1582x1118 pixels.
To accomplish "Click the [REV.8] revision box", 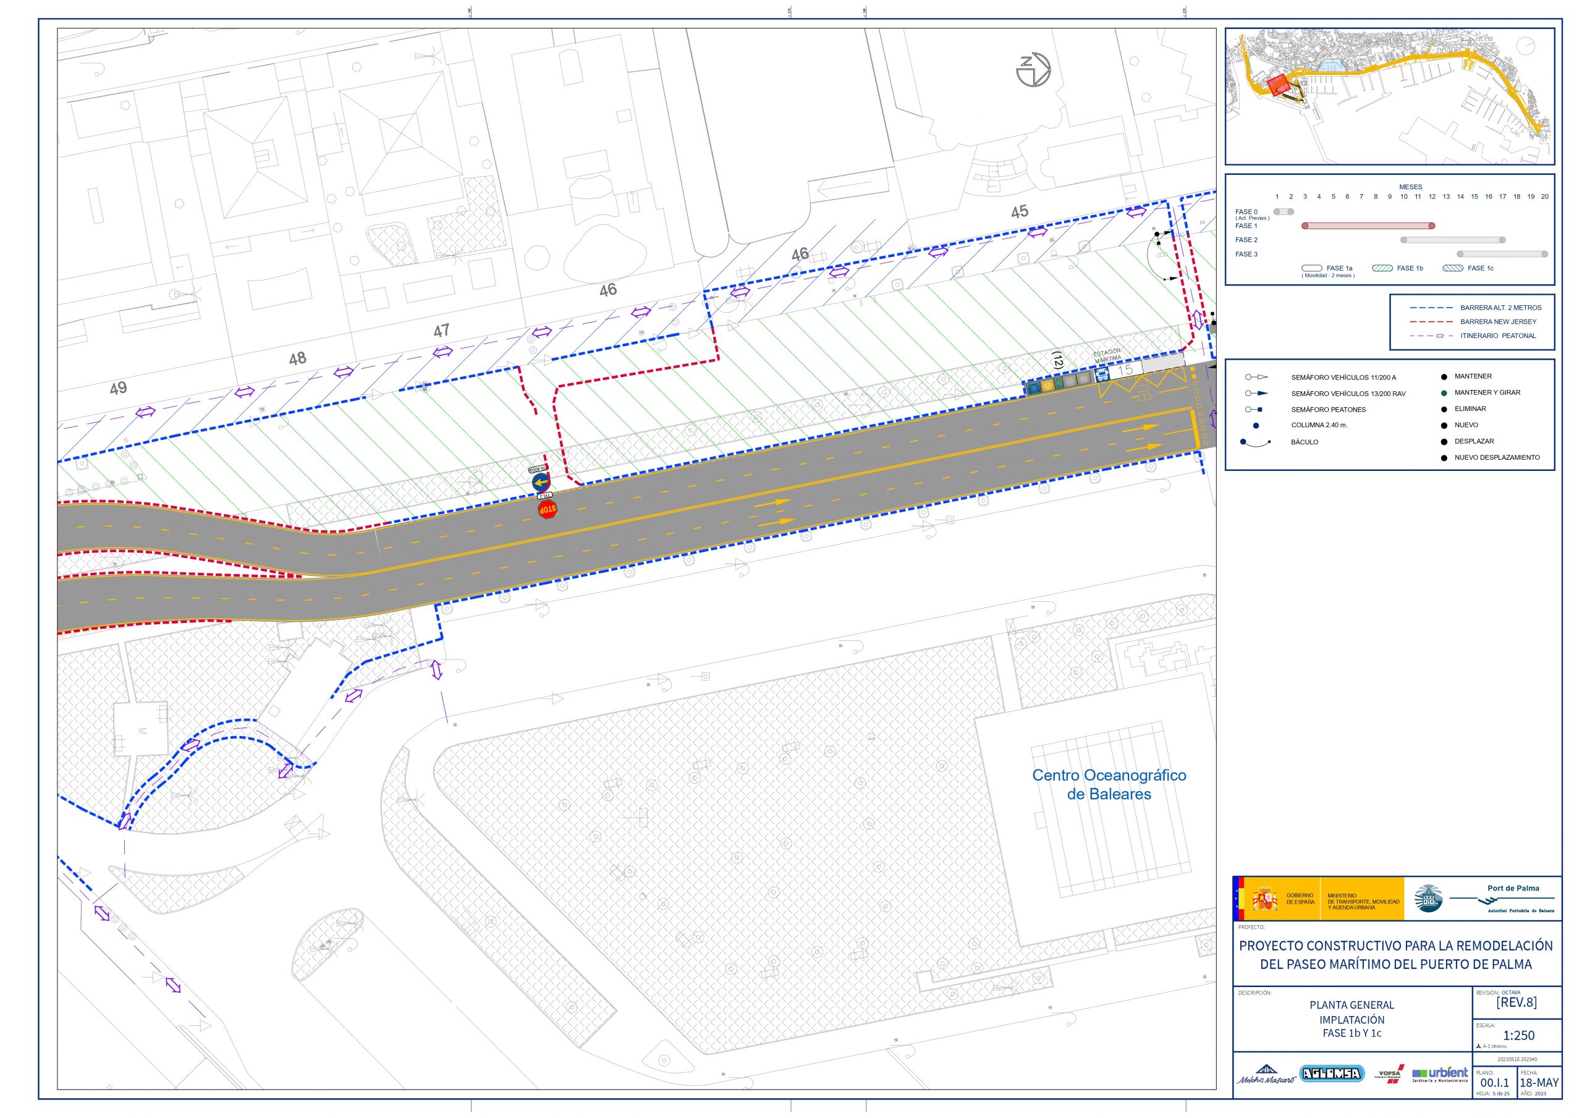I will pos(1516,1003).
